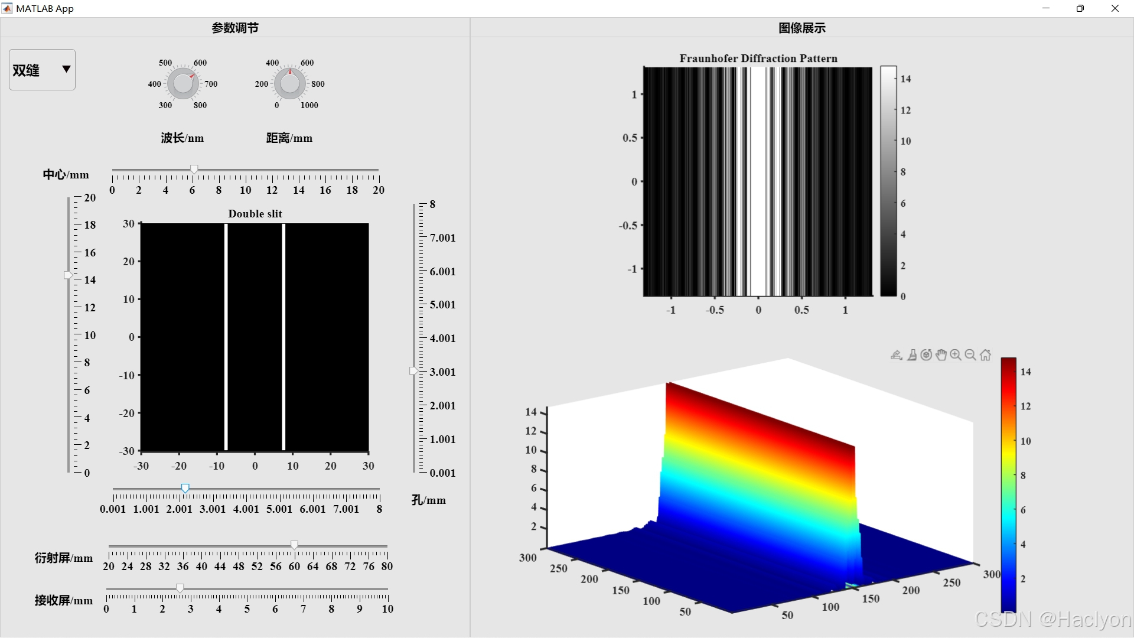
Task: Click the dropdown arrow beside 双缝
Action: [67, 69]
